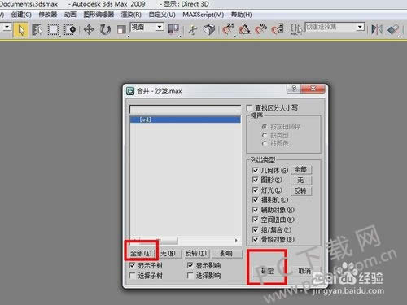407x305 pixels.
Task: Toggle Display Subtree (显示子树) checkbox
Action: tap(133, 265)
